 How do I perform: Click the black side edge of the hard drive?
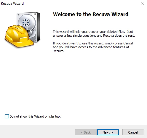38,27
